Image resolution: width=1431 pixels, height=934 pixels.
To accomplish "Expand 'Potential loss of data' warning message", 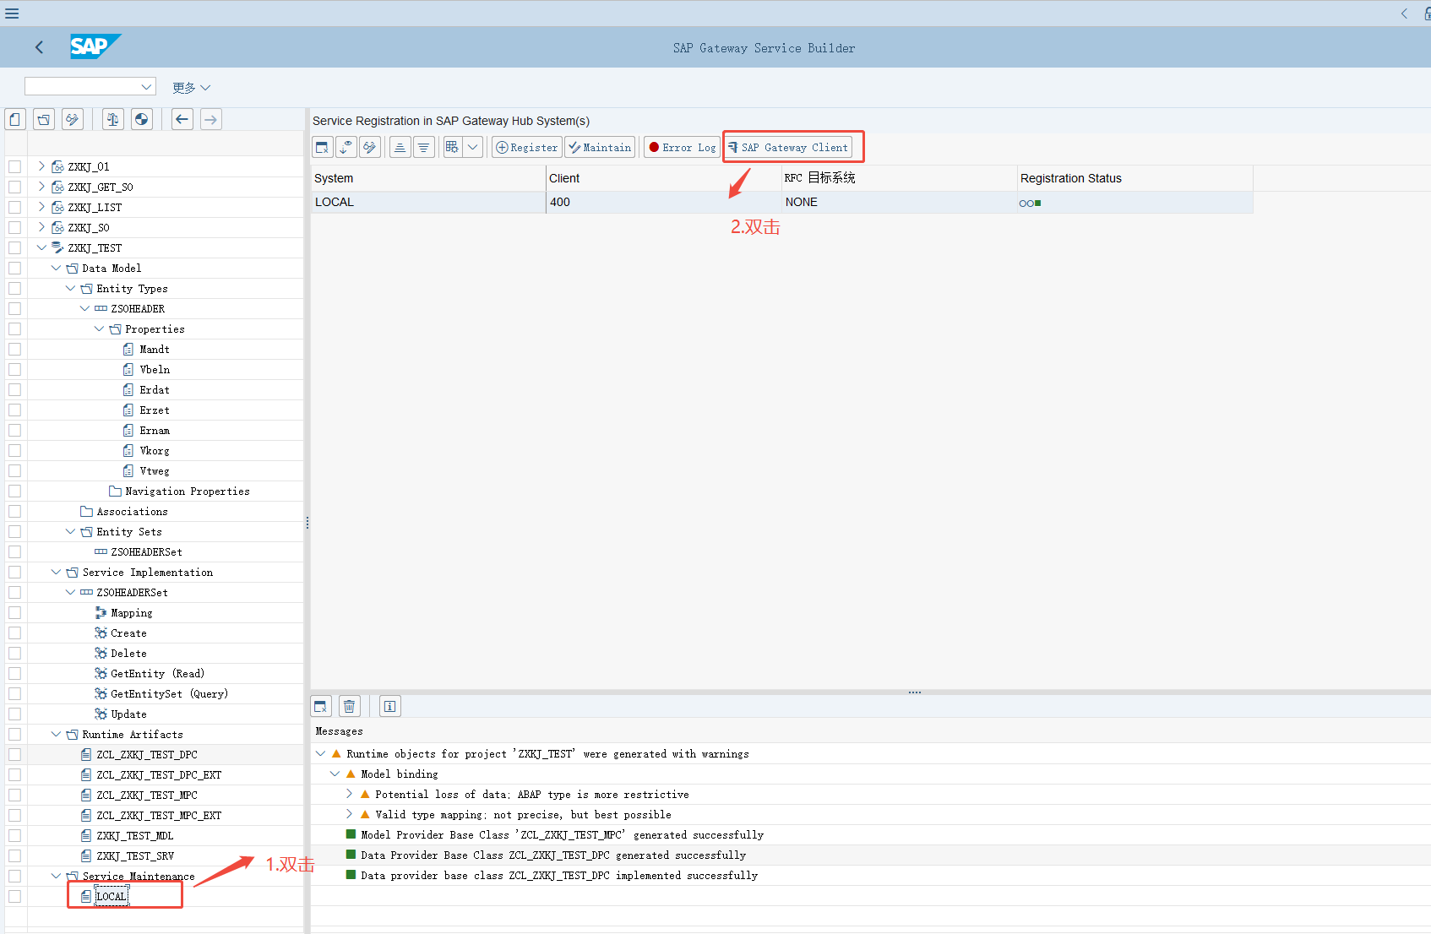I will [x=349, y=795].
